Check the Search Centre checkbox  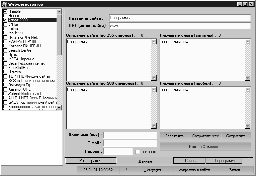pyautogui.click(x=5, y=50)
